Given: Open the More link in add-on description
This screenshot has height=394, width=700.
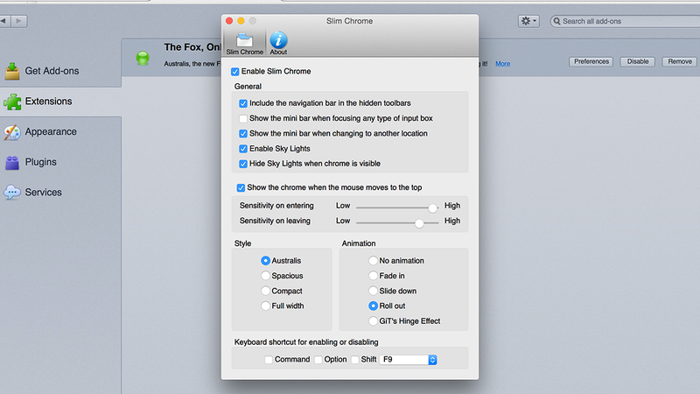Looking at the screenshot, I should pos(502,64).
